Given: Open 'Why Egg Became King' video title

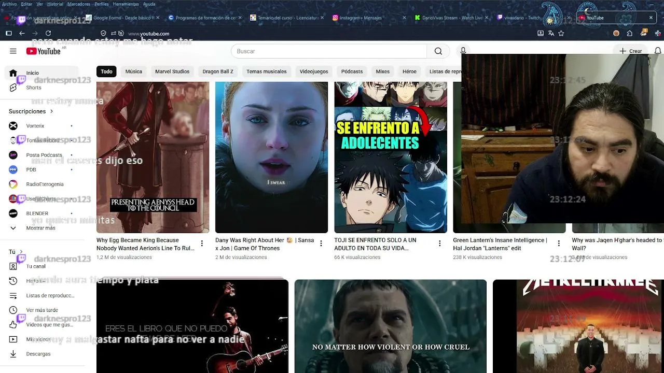Looking at the screenshot, I should click(145, 244).
